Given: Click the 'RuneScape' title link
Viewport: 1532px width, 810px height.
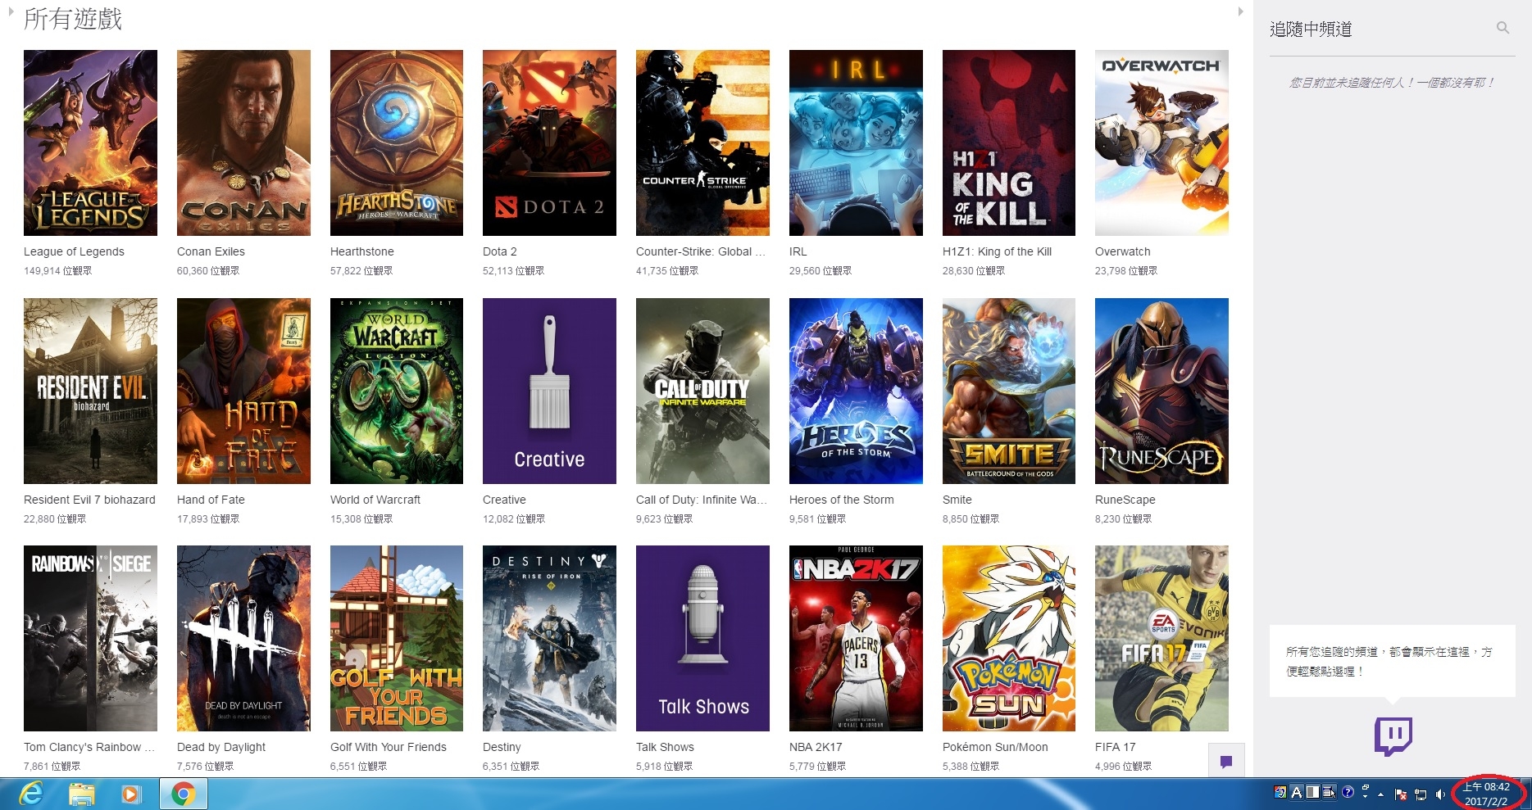Looking at the screenshot, I should pyautogui.click(x=1125, y=500).
